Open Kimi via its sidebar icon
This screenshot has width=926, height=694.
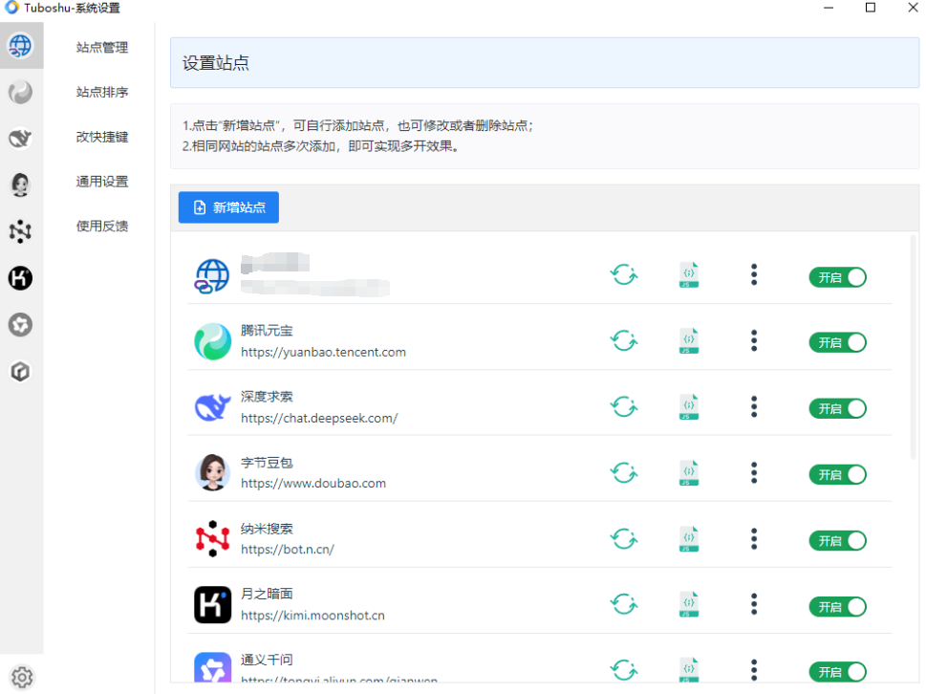(x=21, y=278)
